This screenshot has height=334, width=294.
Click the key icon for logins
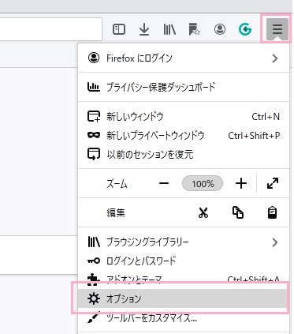click(94, 261)
